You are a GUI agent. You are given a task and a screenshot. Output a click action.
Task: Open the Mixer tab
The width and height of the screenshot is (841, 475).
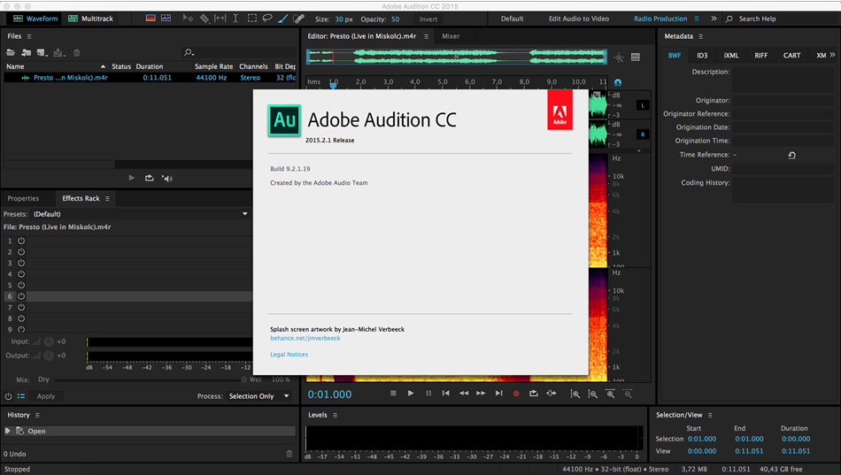[x=451, y=36]
